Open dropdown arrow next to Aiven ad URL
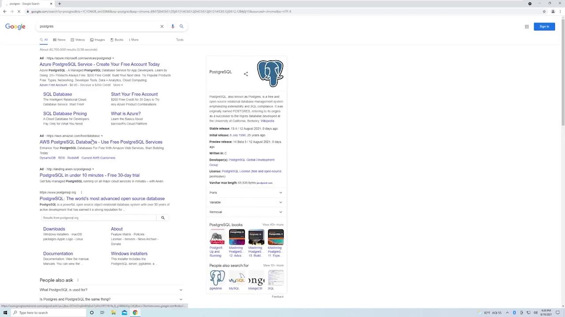 93,169
